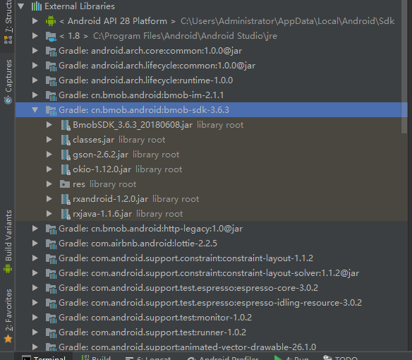Click the Captures stopwatch icon
Image resolution: width=412 pixels, height=360 pixels.
click(8, 100)
